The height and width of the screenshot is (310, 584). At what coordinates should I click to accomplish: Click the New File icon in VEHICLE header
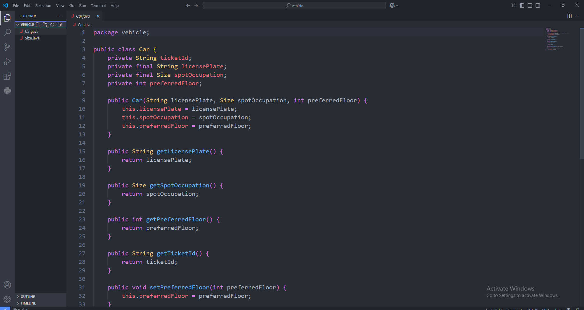coord(38,25)
